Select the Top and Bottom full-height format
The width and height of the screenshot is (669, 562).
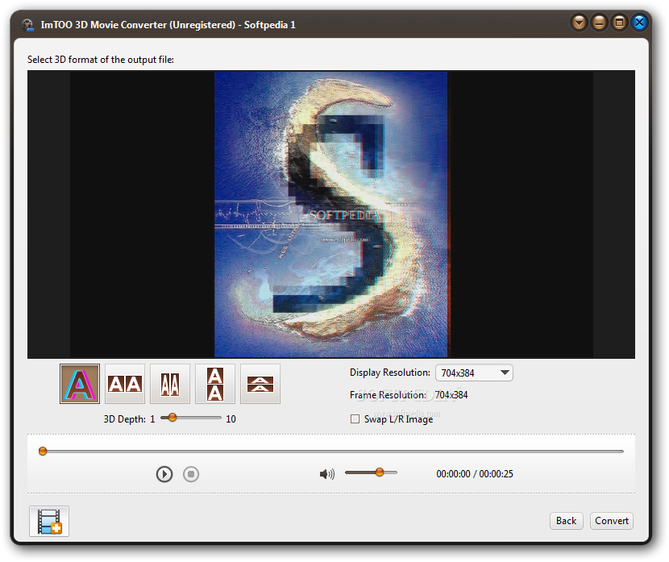click(215, 384)
